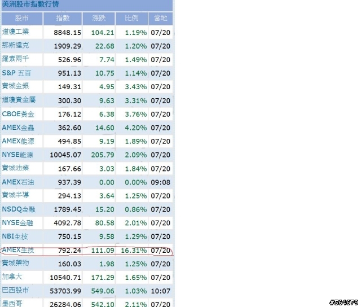Open the 加拿大 index link

point(12,277)
